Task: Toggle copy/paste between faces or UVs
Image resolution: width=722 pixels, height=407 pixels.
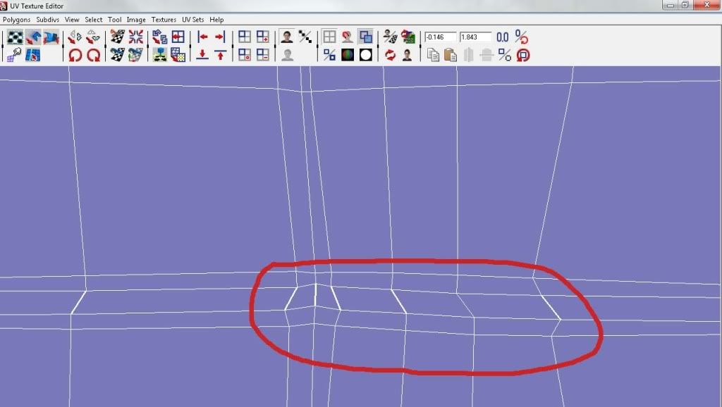Action: click(505, 55)
